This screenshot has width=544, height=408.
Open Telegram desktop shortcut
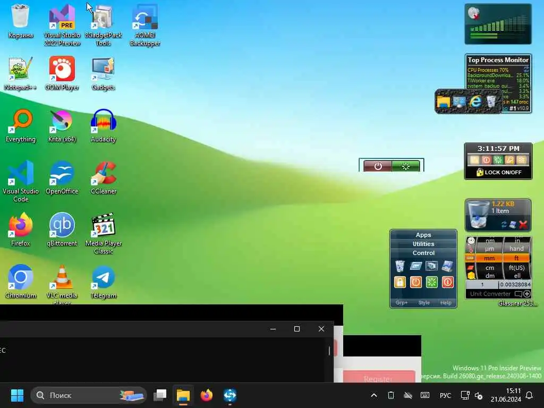coord(104,282)
